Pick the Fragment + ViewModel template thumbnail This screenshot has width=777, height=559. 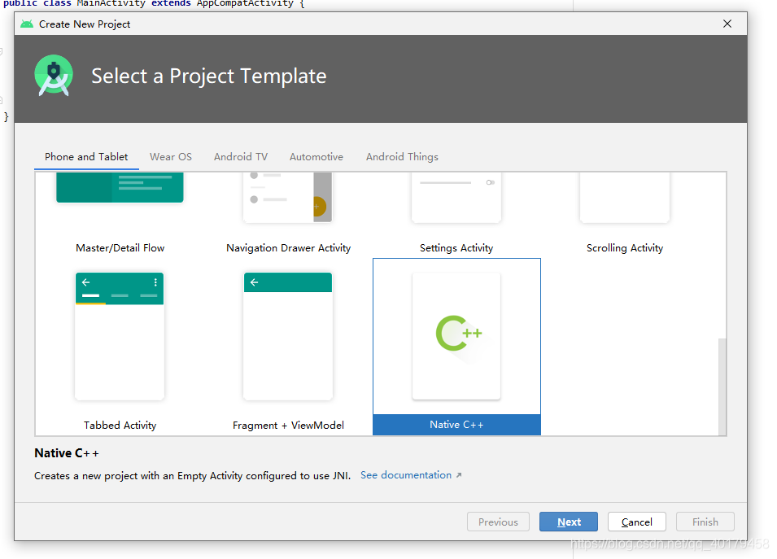pyautogui.click(x=288, y=336)
